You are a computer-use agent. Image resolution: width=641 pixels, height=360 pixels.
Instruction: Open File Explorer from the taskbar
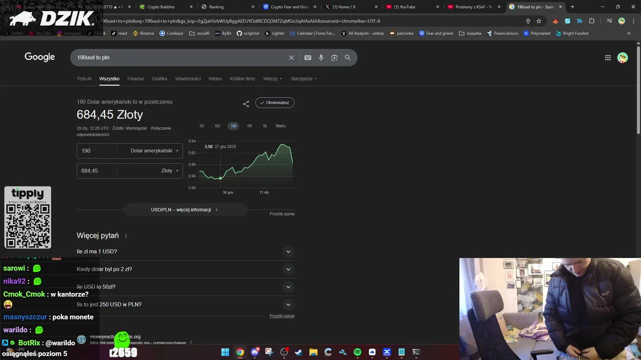[x=313, y=352]
